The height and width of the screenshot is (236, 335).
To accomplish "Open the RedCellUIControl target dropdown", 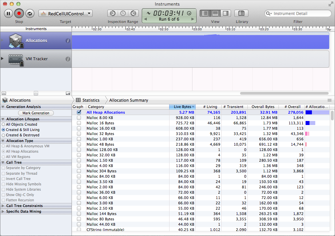I will (66, 14).
